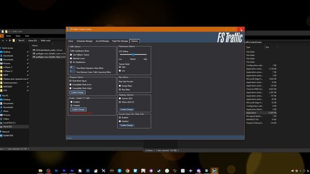Open Photoshop from the taskbar
This screenshot has width=310, height=174.
pos(56,171)
